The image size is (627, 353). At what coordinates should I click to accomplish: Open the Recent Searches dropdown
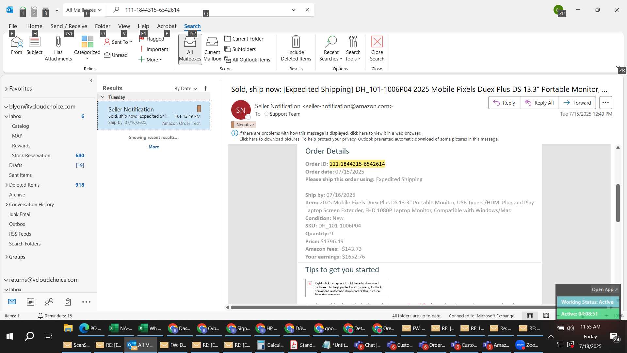coord(331,49)
